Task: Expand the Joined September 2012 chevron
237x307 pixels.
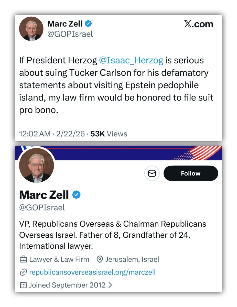Action: point(111,285)
